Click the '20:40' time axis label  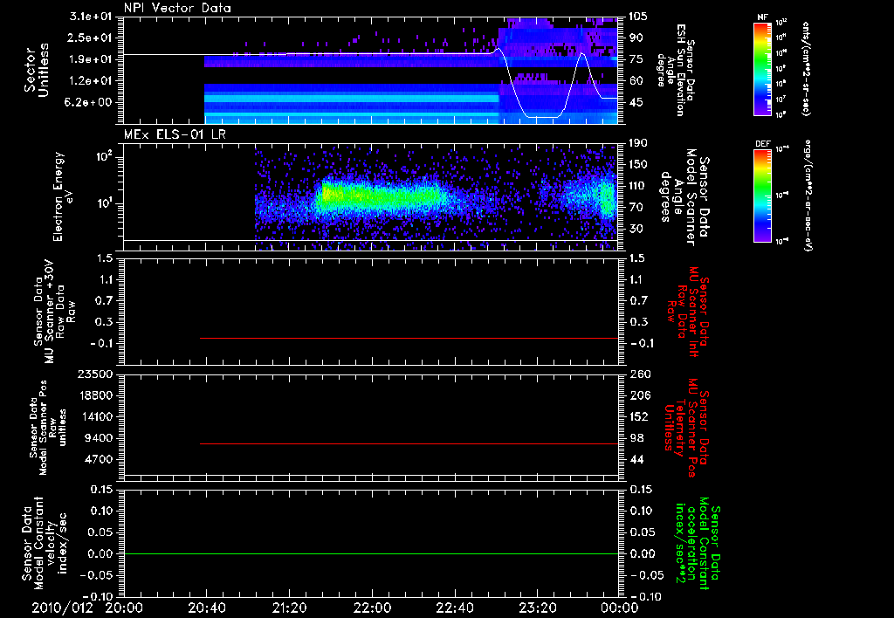[x=206, y=608]
